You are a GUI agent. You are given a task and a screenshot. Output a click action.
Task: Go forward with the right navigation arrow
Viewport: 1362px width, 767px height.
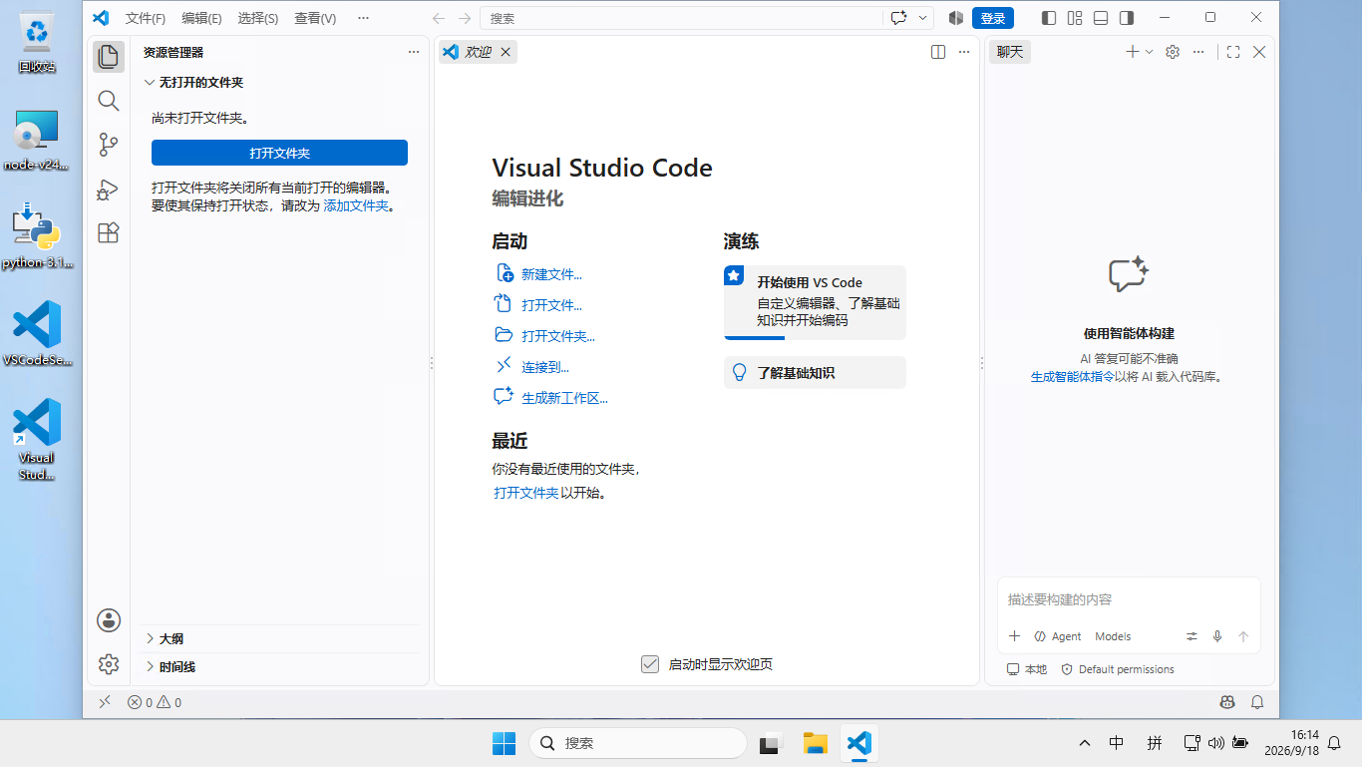point(465,18)
